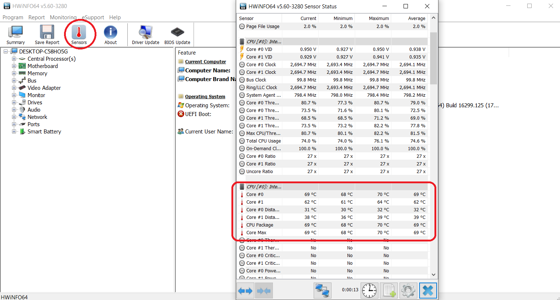Screen dimensions: 560x300
Task: Click the sensor list scroll down arrow
Action: point(433,275)
